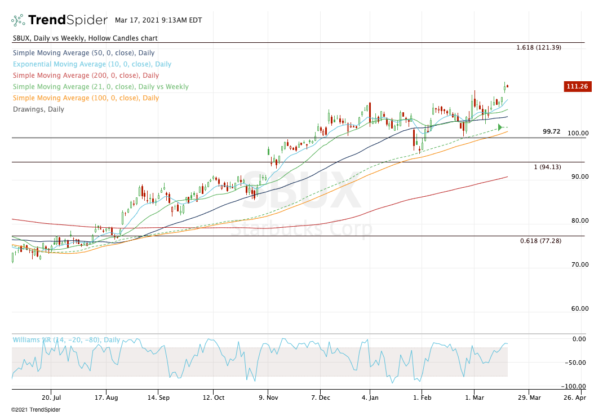Screen dimensions: 603x415
Task: Click the 9. Nov date axis label
Action: click(268, 398)
